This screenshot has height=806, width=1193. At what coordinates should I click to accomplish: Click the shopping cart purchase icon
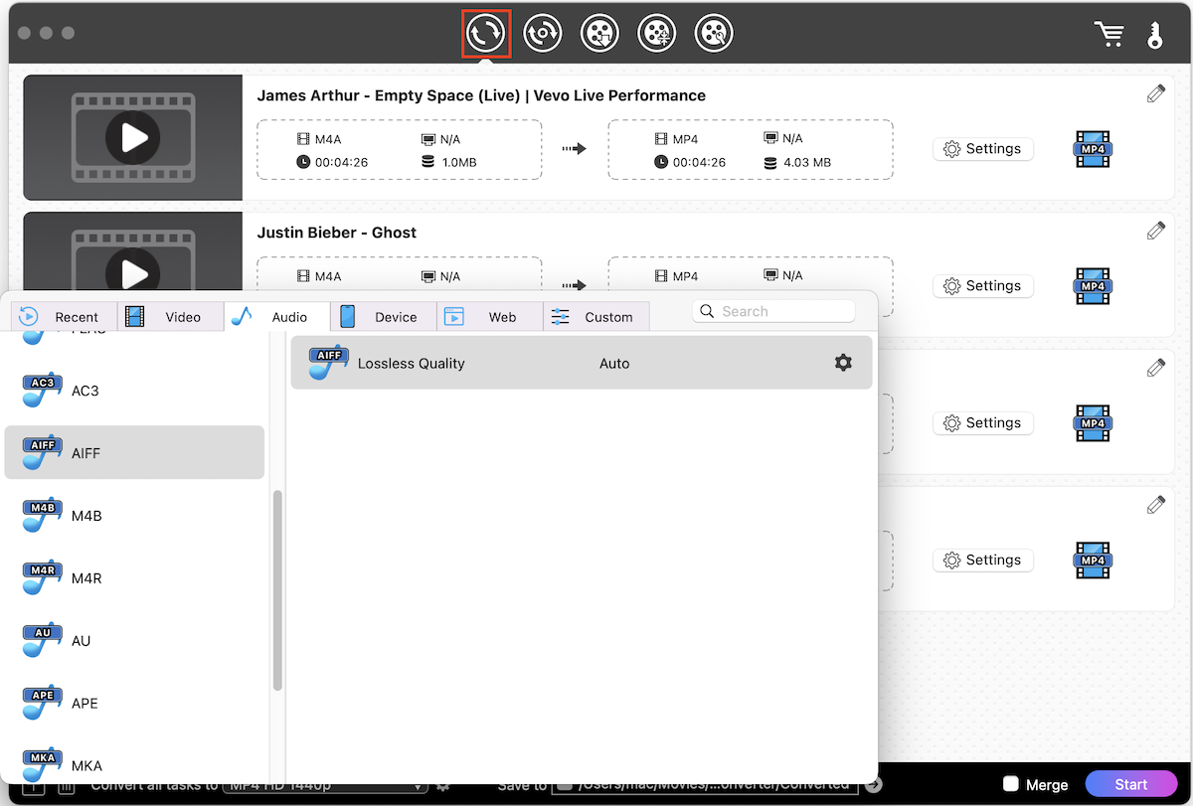tap(1108, 33)
